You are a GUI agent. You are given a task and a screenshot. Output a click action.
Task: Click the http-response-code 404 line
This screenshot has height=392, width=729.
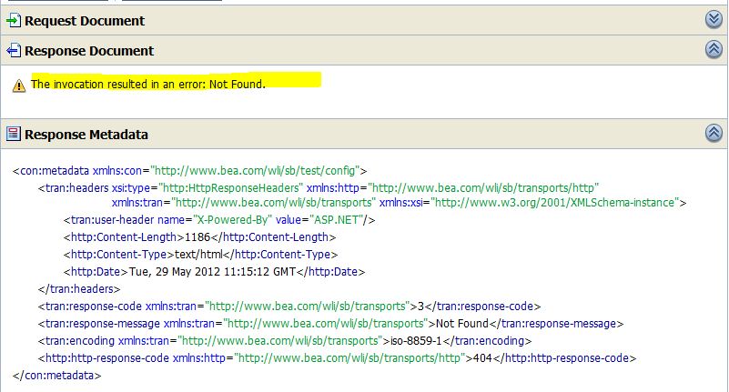337,357
